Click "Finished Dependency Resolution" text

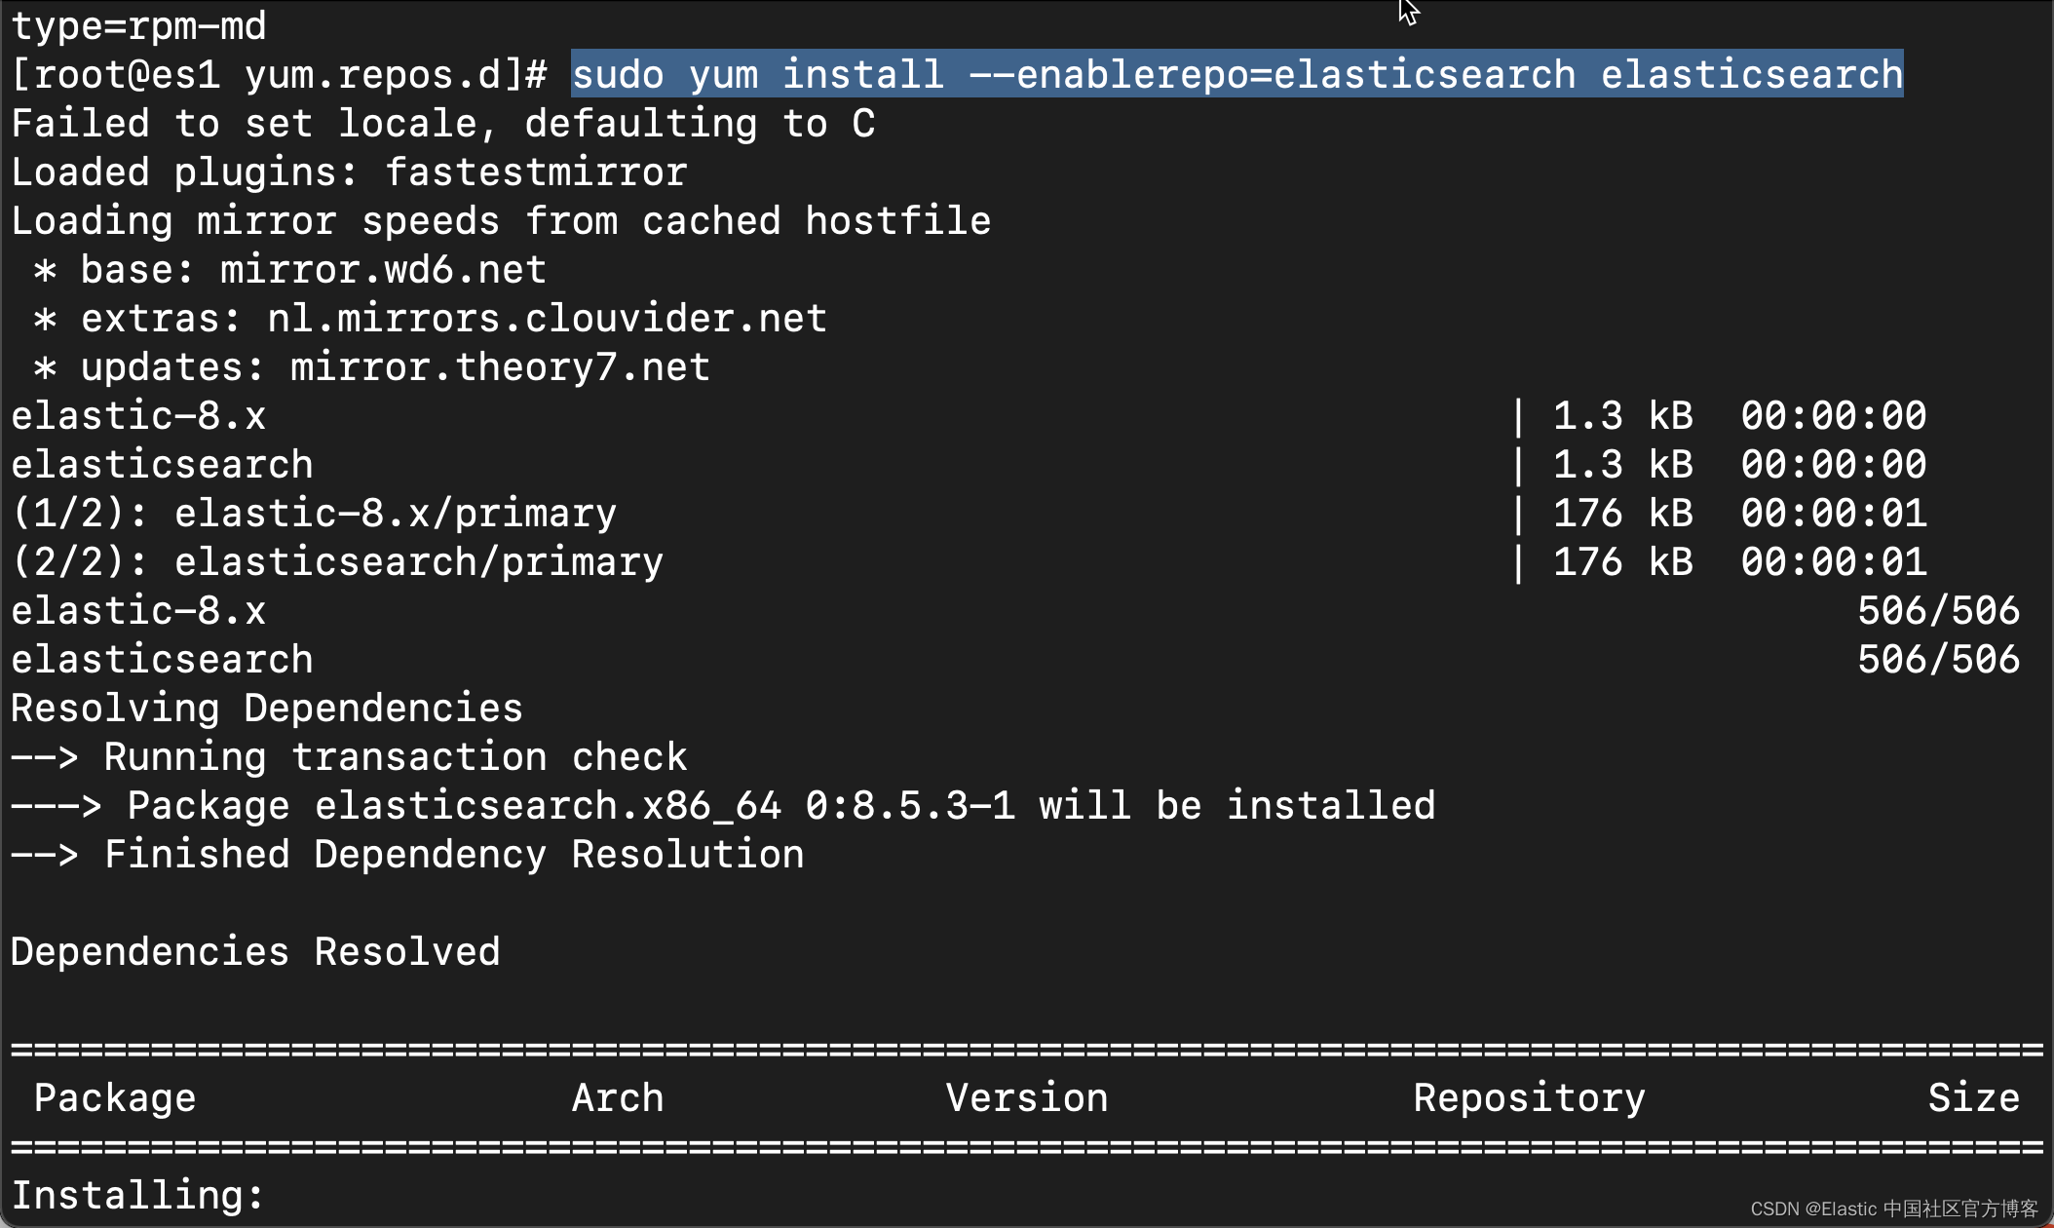453,855
